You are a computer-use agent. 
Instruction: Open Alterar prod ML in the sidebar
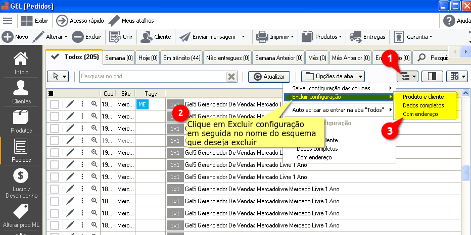(21, 216)
